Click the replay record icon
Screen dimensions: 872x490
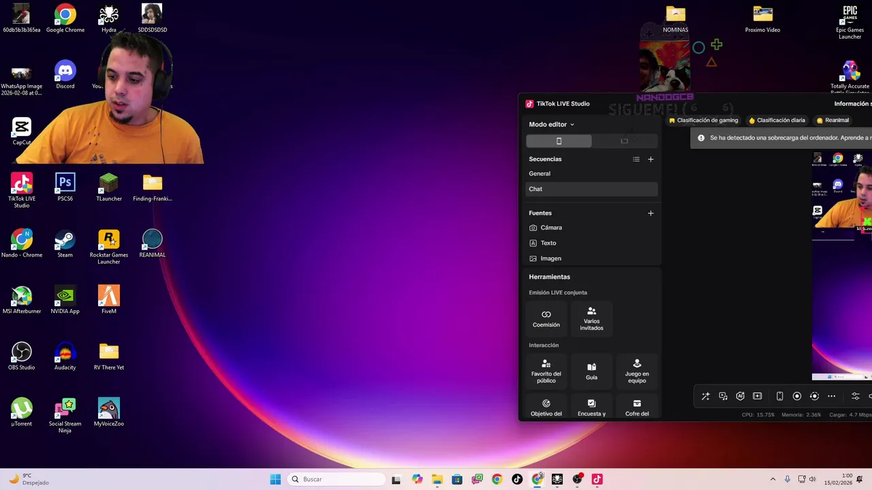814,396
